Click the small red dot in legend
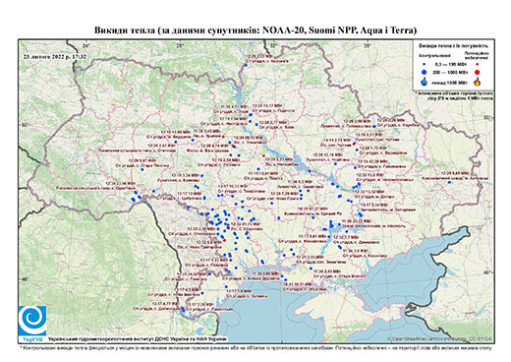The width and height of the screenshot is (511, 362). click(478, 64)
